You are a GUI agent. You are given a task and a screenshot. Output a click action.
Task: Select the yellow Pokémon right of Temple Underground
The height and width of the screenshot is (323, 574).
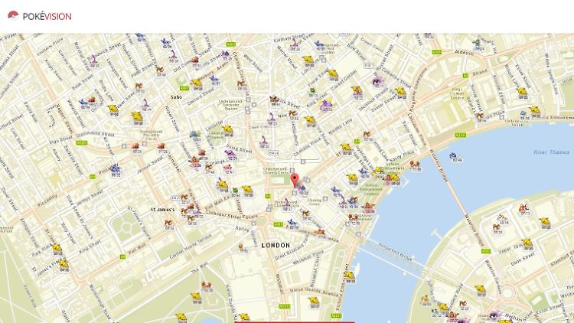pos(535,111)
